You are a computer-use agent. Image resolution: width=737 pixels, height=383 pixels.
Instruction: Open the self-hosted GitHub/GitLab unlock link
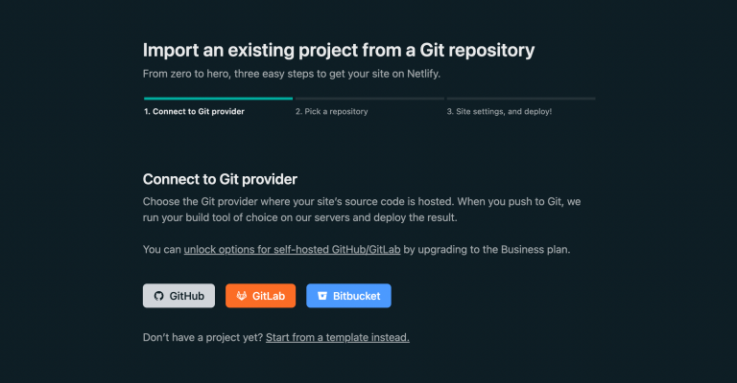(292, 249)
